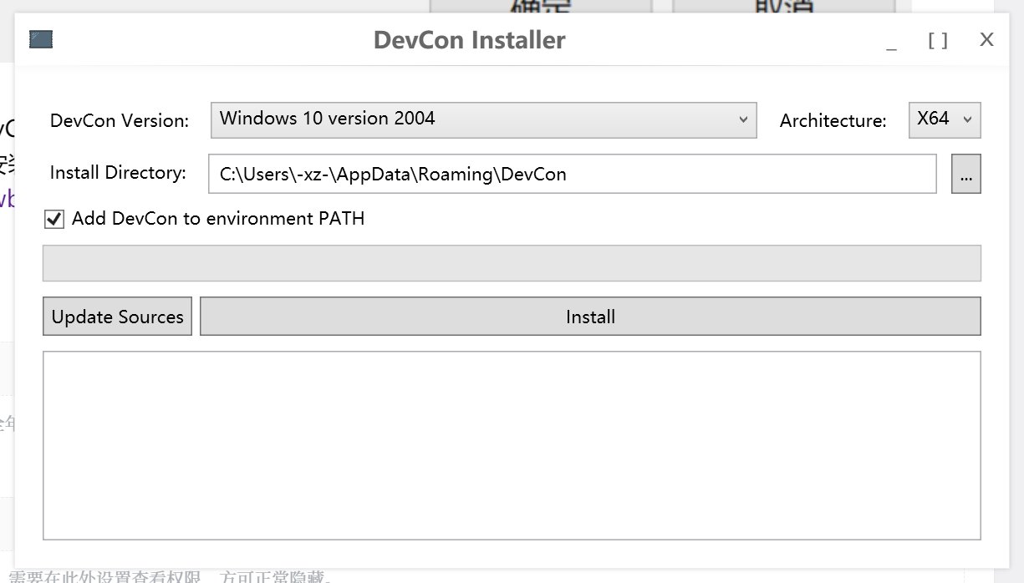This screenshot has height=583, width=1024.
Task: Click the 'Install Directory:' label
Action: point(118,173)
